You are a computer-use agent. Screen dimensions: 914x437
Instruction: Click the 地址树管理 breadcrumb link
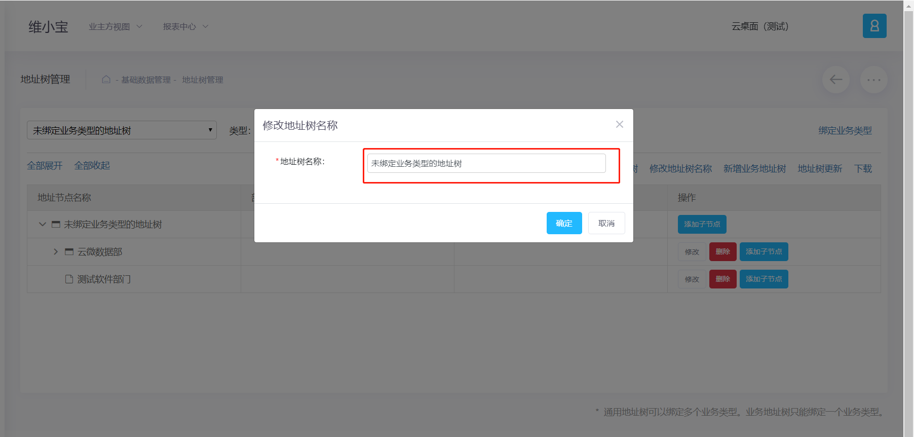click(x=203, y=80)
